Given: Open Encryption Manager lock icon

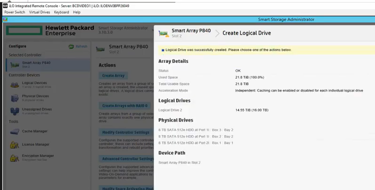Looking at the screenshot, I should [14, 158].
